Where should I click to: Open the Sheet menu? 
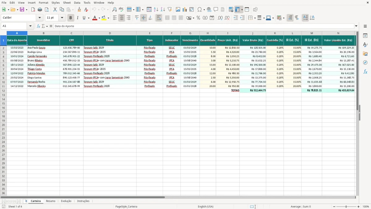point(67,2)
